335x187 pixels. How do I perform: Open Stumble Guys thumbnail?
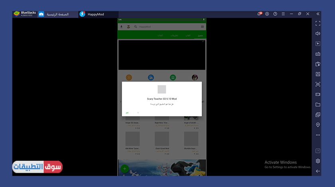(x=191, y=139)
